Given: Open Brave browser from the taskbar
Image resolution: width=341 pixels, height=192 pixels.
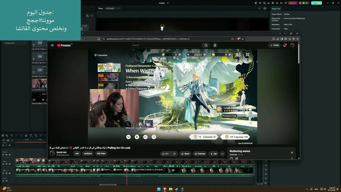Looking at the screenshot, I should (x=165, y=189).
